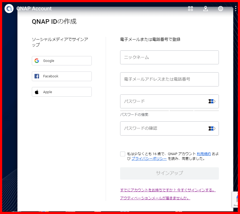The width and height of the screenshot is (240, 214).
Task: Click the ニックネーム input field
Action: tap(169, 57)
